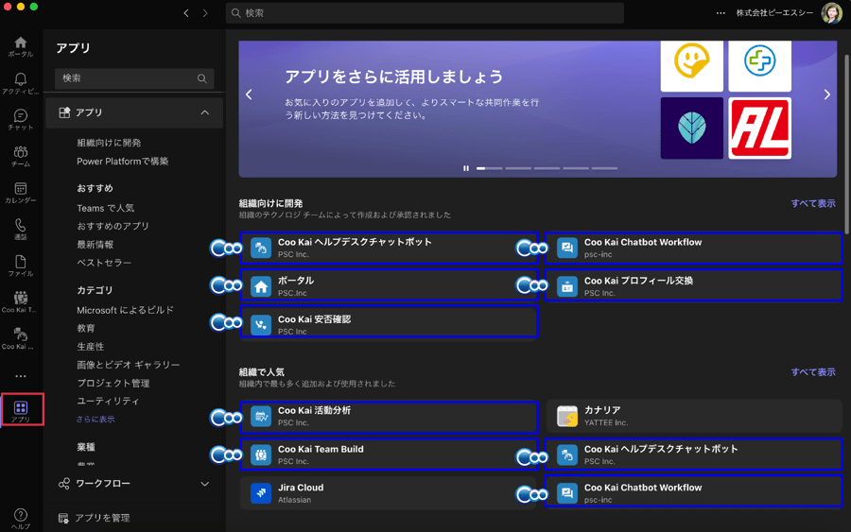Click the blue-green plus app tile in the banner
This screenshot has width=851, height=532.
pyautogui.click(x=759, y=65)
